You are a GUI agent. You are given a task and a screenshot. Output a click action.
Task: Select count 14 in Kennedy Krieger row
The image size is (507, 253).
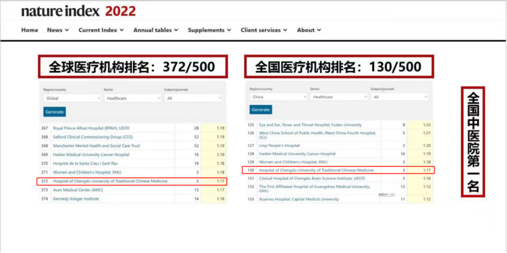[x=196, y=199]
